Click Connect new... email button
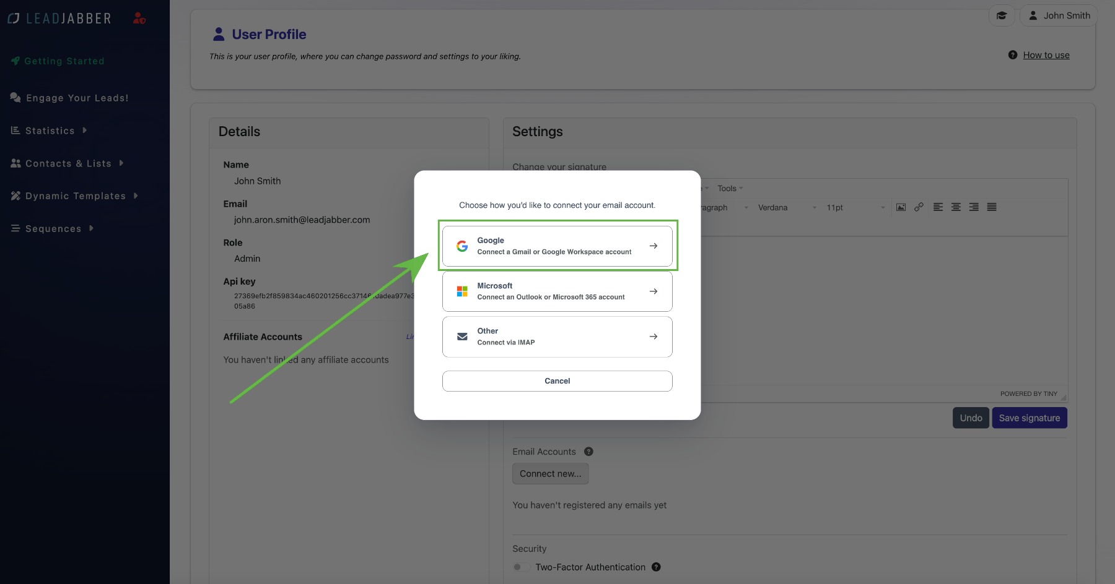The width and height of the screenshot is (1115, 584). click(551, 474)
